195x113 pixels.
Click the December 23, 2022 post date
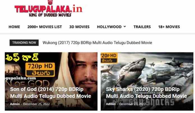pyautogui.click(x=132, y=104)
